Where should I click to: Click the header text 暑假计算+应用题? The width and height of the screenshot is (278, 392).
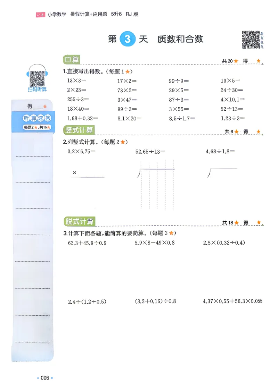pyautogui.click(x=89, y=14)
